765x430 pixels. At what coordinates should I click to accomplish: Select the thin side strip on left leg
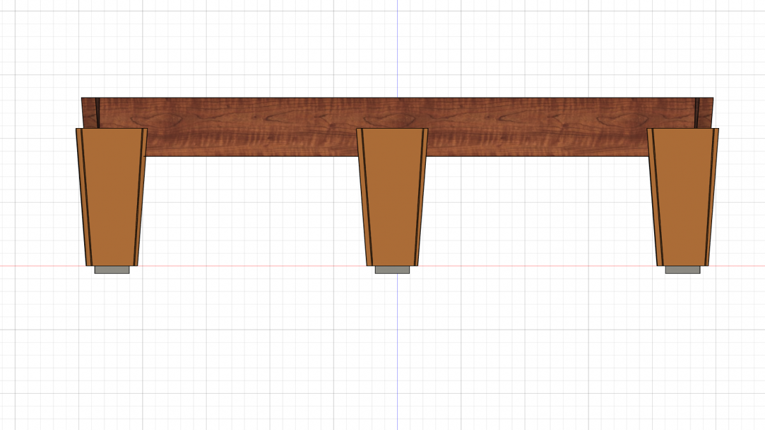click(83, 191)
